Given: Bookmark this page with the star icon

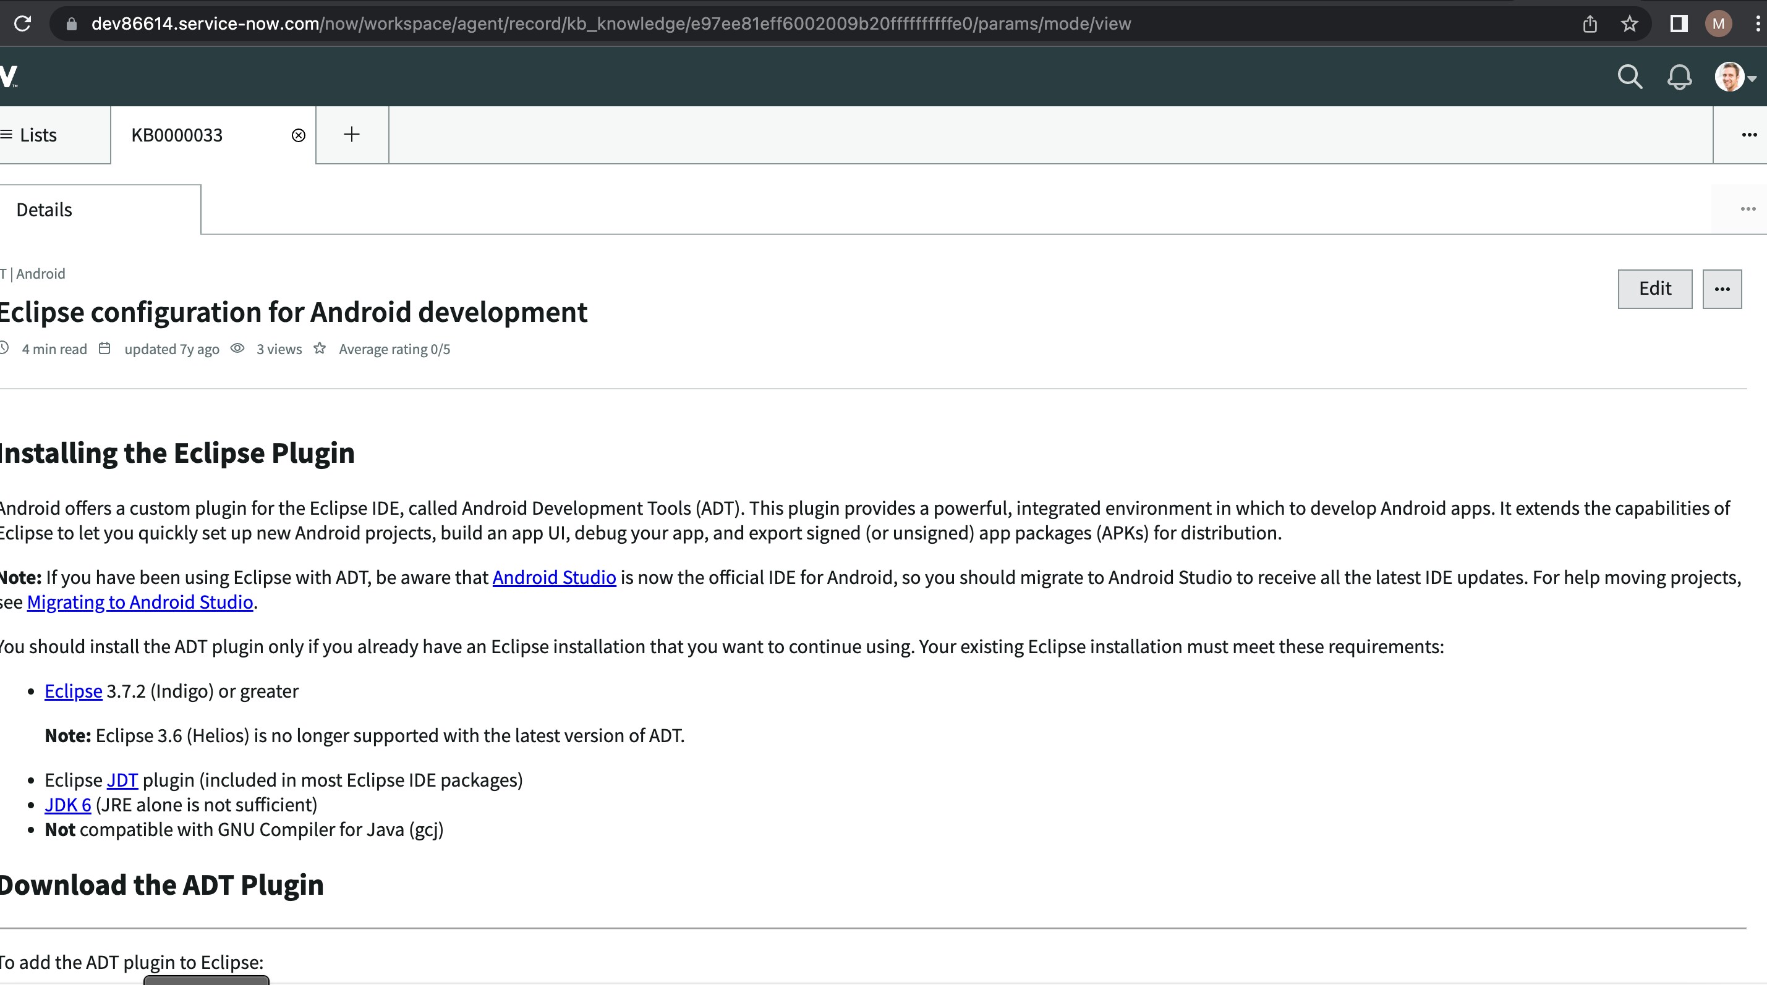Looking at the screenshot, I should [x=1630, y=24].
